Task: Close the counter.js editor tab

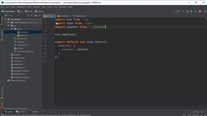Action: click(x=70, y=16)
